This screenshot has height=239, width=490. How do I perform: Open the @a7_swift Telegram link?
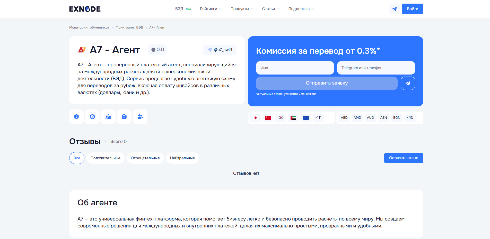pyautogui.click(x=220, y=50)
